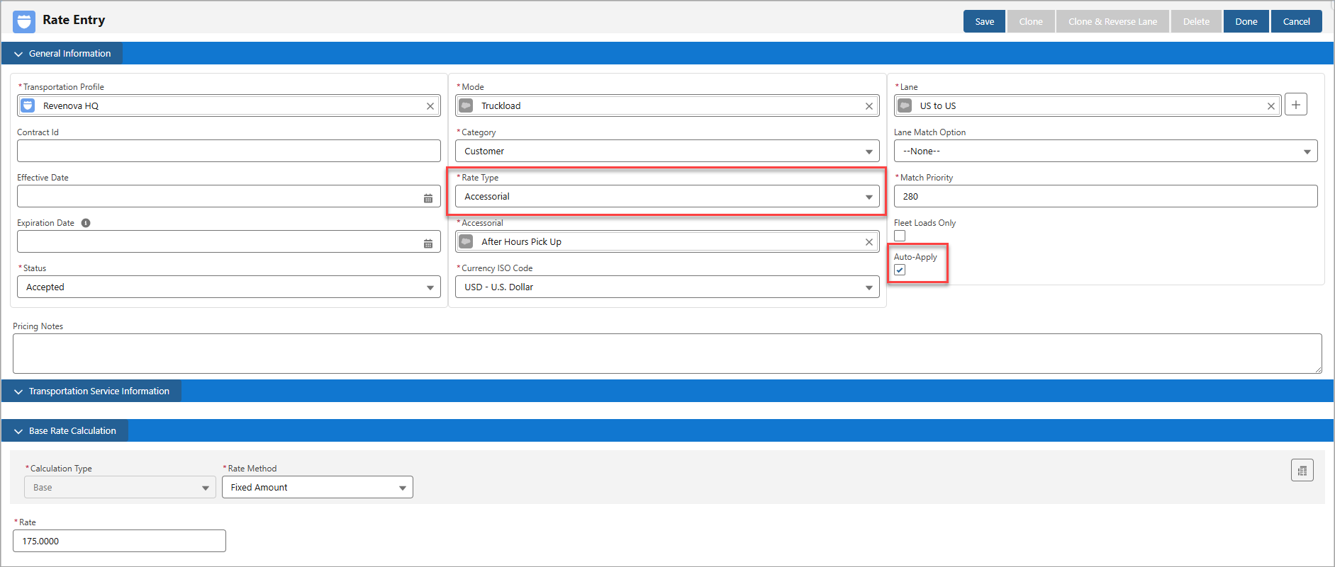Open the Status dropdown showing Accepted
The height and width of the screenshot is (567, 1335).
pyautogui.click(x=229, y=287)
